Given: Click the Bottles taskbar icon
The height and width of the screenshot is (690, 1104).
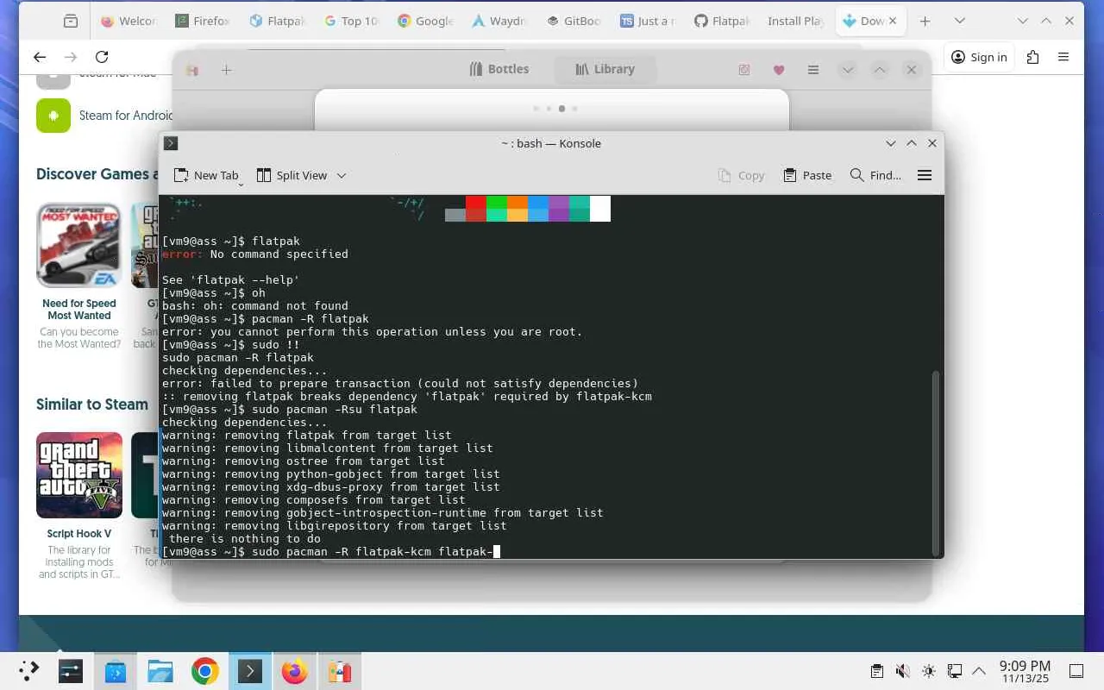Looking at the screenshot, I should point(340,671).
